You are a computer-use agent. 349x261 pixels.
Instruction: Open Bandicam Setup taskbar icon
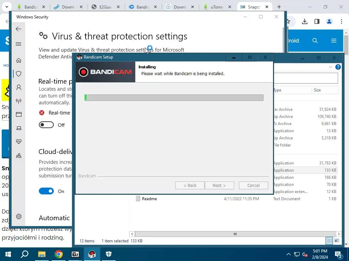(x=92, y=254)
